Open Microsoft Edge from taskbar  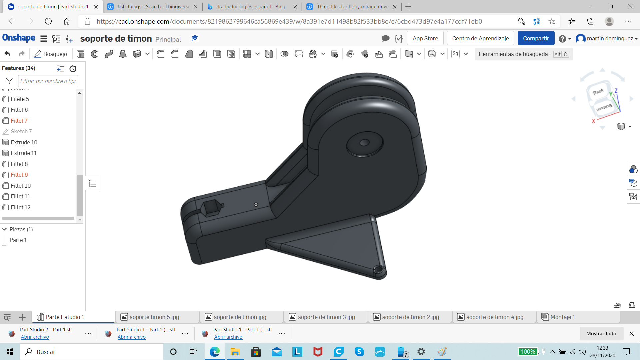(214, 352)
